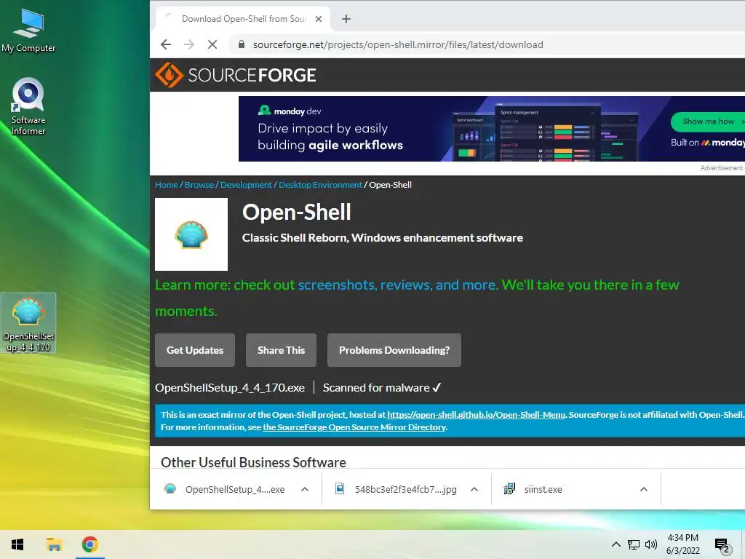Open a new browser tab with plus button
The image size is (745, 559).
[x=346, y=19]
